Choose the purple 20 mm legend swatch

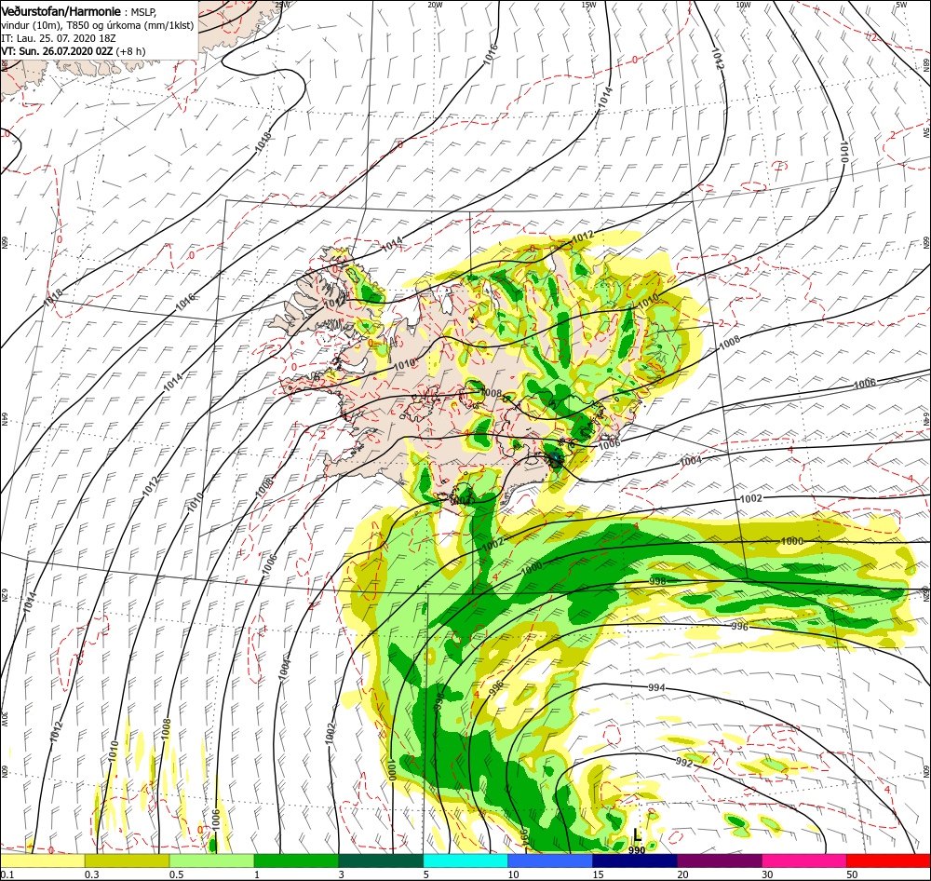tap(719, 861)
